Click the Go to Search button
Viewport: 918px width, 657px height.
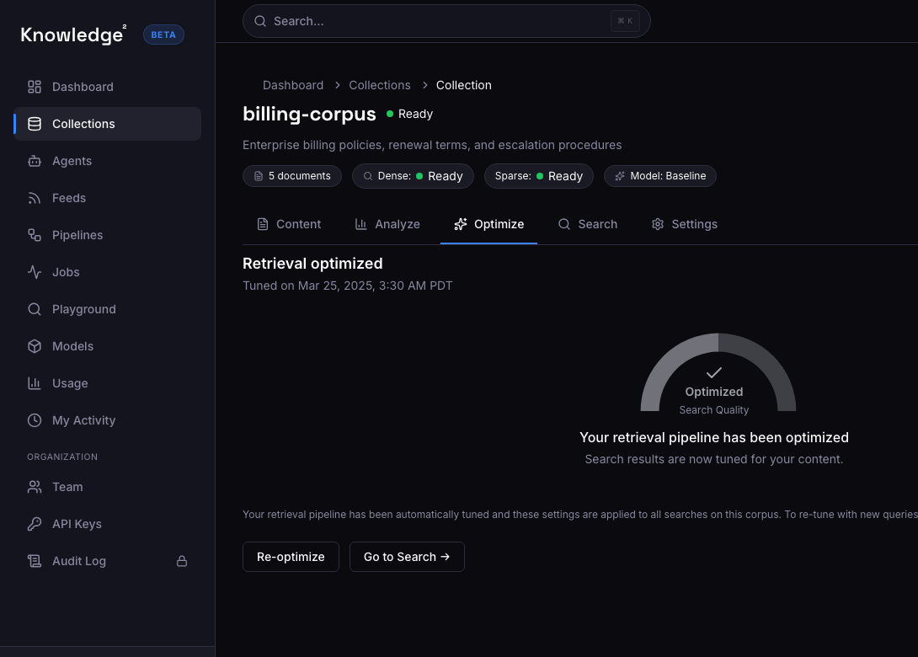pyautogui.click(x=407, y=557)
